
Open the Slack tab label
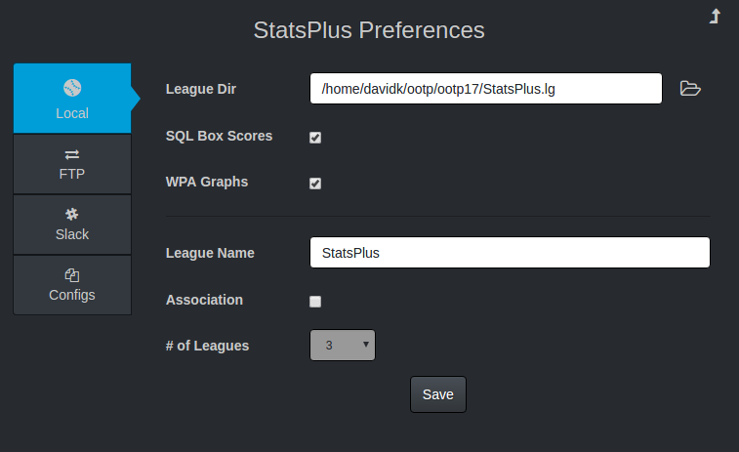[72, 234]
